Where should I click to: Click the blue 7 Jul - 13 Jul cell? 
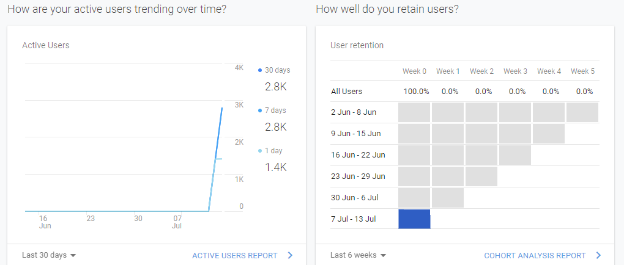point(414,219)
